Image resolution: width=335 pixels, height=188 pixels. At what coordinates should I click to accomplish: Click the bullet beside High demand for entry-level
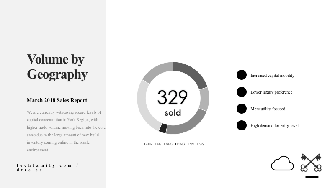click(242, 125)
